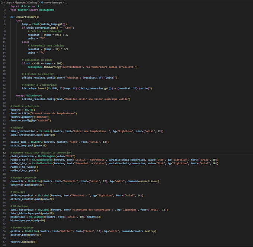
Task: Click comment '# Validation de plage'
Action: click(x=37, y=60)
